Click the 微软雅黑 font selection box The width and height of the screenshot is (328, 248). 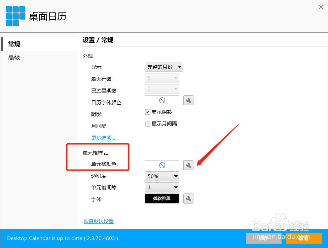[162, 199]
